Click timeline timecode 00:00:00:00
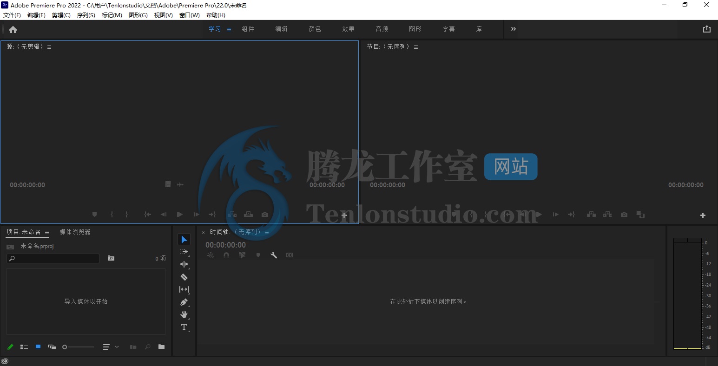The width and height of the screenshot is (718, 366). pyautogui.click(x=226, y=245)
